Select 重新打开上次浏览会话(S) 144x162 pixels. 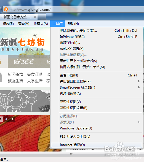point(97,61)
